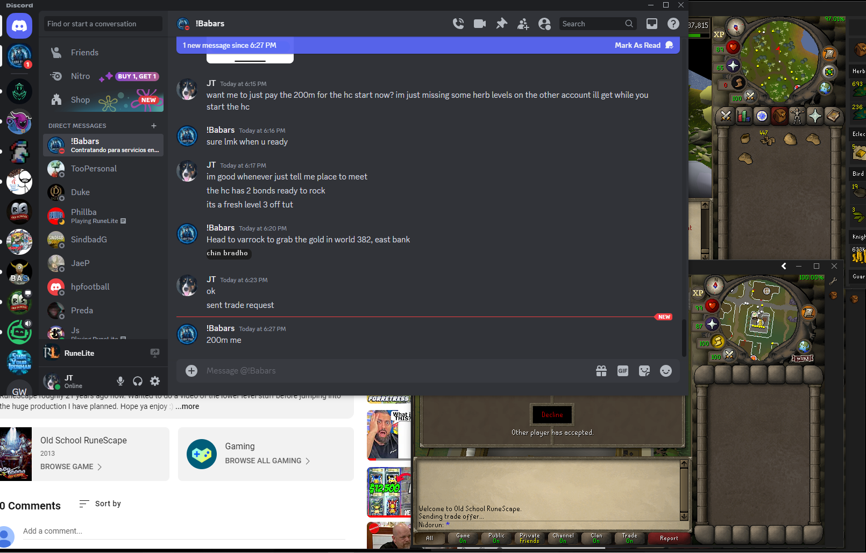The image size is (866, 553).
Task: Toggle XP drops button in lower RuneLite
Action: 698,293
